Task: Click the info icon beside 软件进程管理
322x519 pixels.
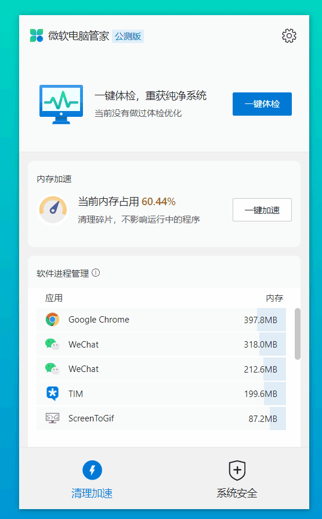Action: coord(96,273)
